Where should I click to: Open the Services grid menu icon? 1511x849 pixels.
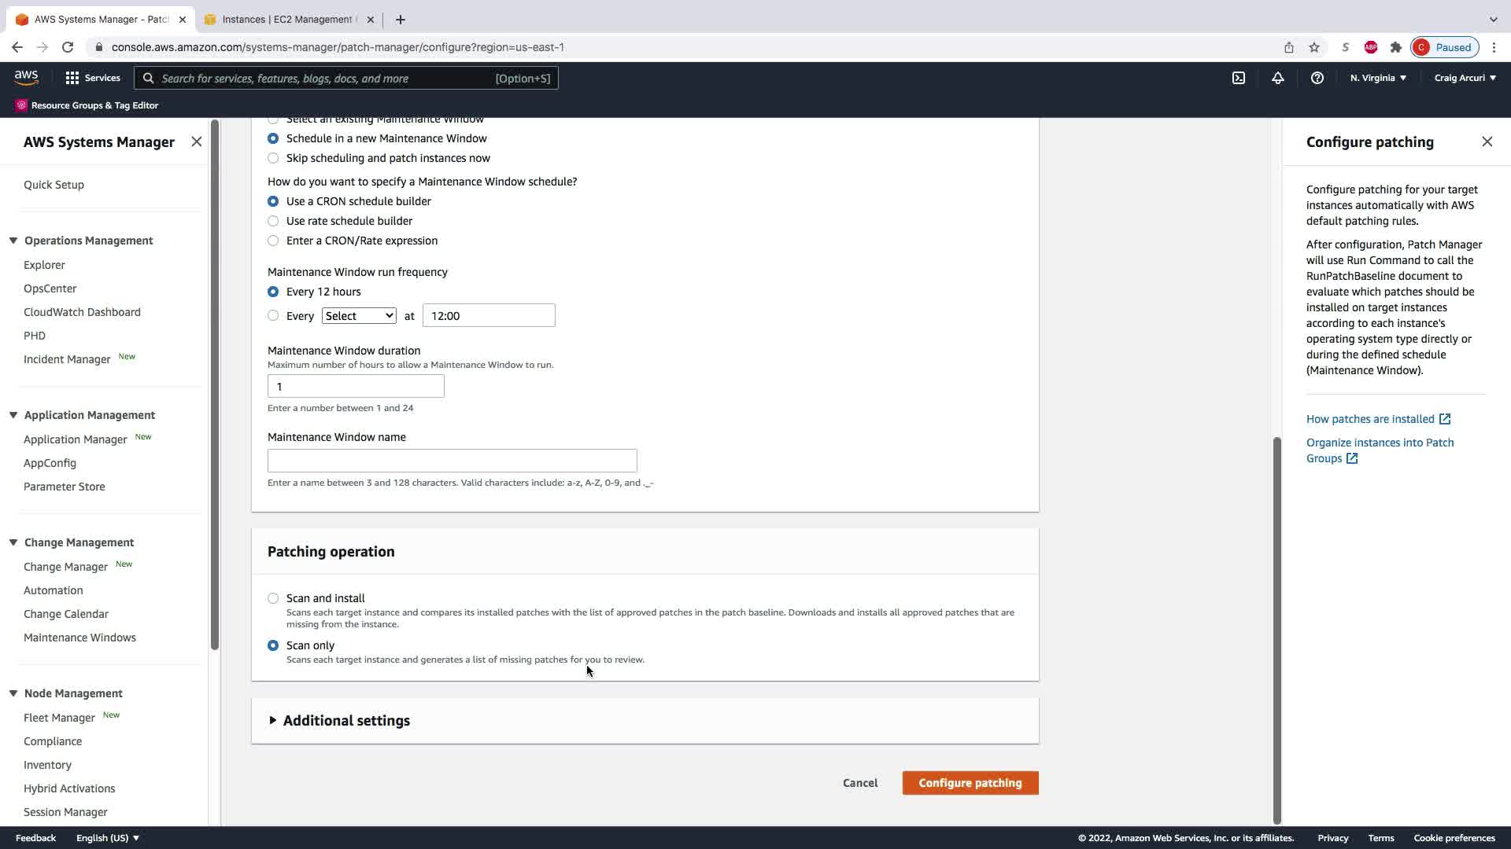(x=72, y=78)
